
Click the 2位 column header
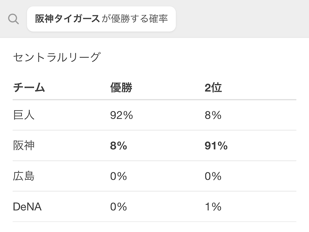click(213, 88)
